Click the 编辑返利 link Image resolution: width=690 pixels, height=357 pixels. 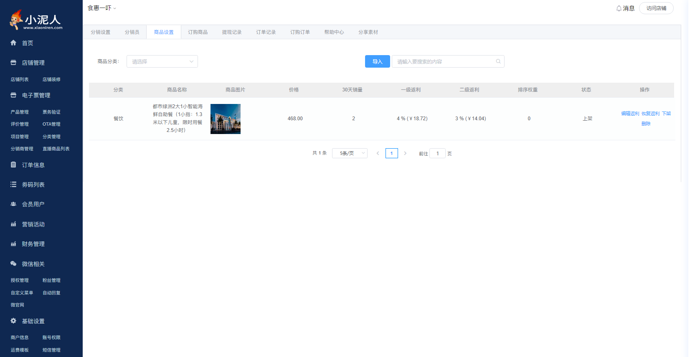(630, 114)
